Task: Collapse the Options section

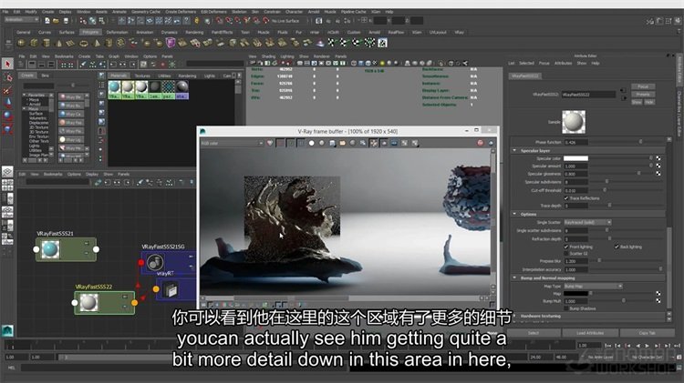Action: click(514, 214)
